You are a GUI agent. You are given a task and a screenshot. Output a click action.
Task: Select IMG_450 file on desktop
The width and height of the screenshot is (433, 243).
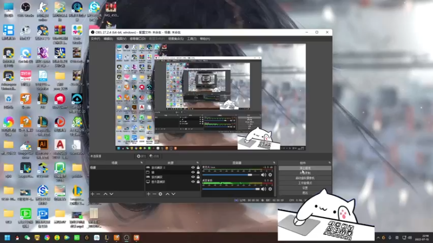(x=111, y=10)
